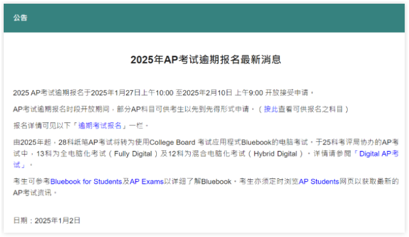The width and height of the screenshot is (409, 237).
Task: Click the 公告 header label
Action: point(20,18)
